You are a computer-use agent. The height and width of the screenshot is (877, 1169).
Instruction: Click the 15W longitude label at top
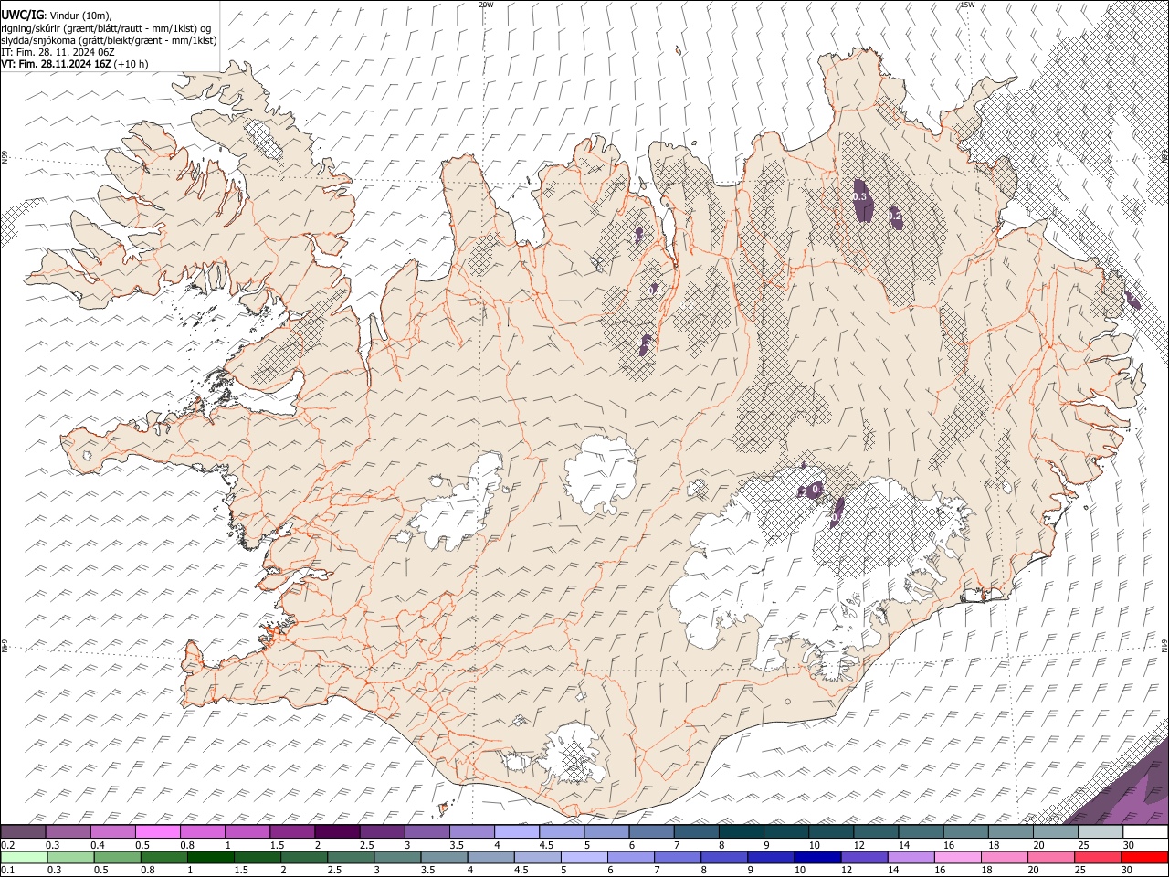pyautogui.click(x=967, y=5)
